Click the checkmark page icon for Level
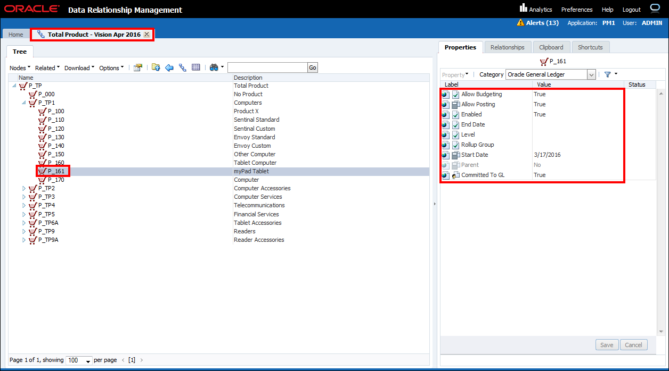Viewport: 669px width, 371px height. [x=455, y=135]
